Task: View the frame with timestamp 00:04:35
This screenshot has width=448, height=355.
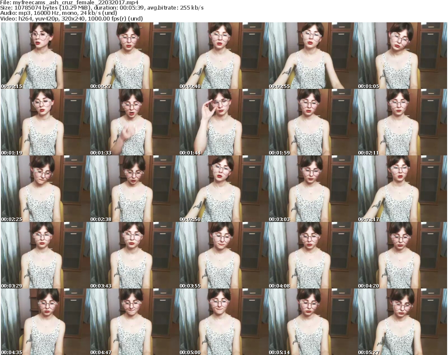Action: [x=45, y=322]
